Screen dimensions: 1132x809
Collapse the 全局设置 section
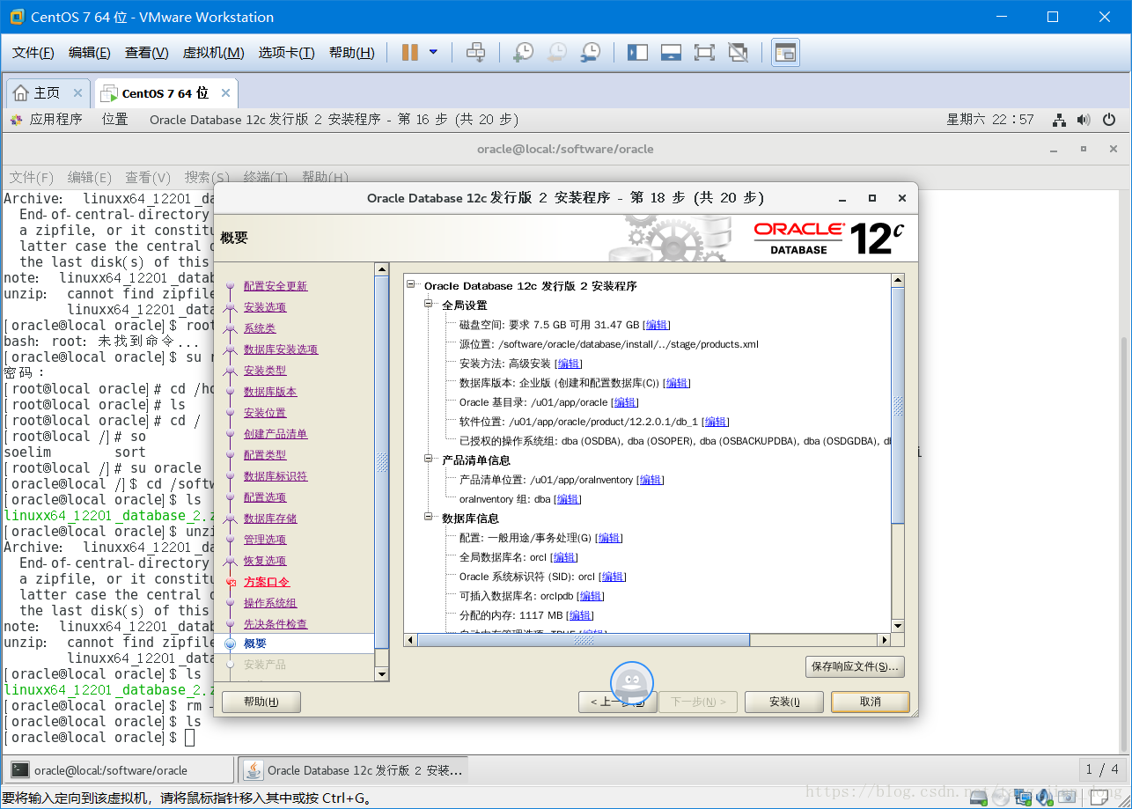(x=430, y=305)
